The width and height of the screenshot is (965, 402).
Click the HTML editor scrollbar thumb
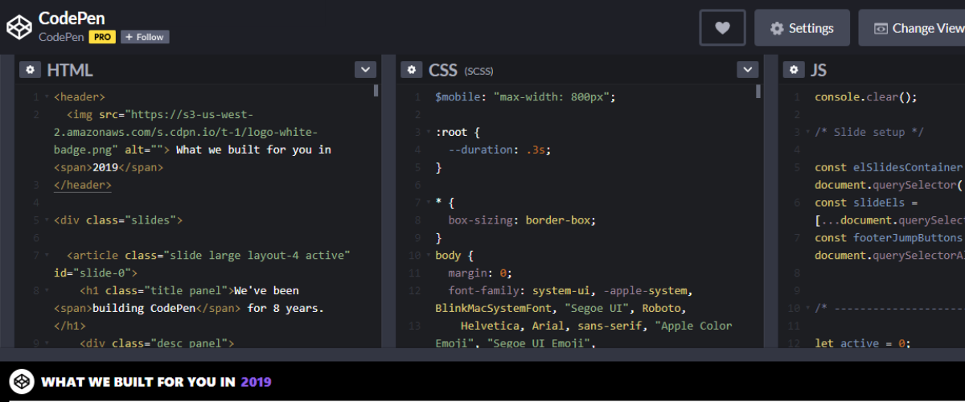[376, 91]
